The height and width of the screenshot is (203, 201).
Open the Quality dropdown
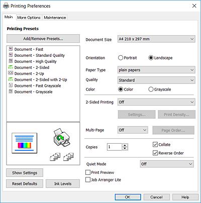(x=156, y=80)
